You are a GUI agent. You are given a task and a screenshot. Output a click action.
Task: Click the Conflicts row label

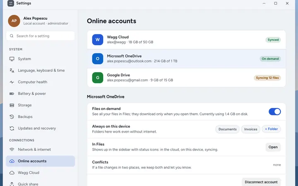pyautogui.click(x=100, y=162)
